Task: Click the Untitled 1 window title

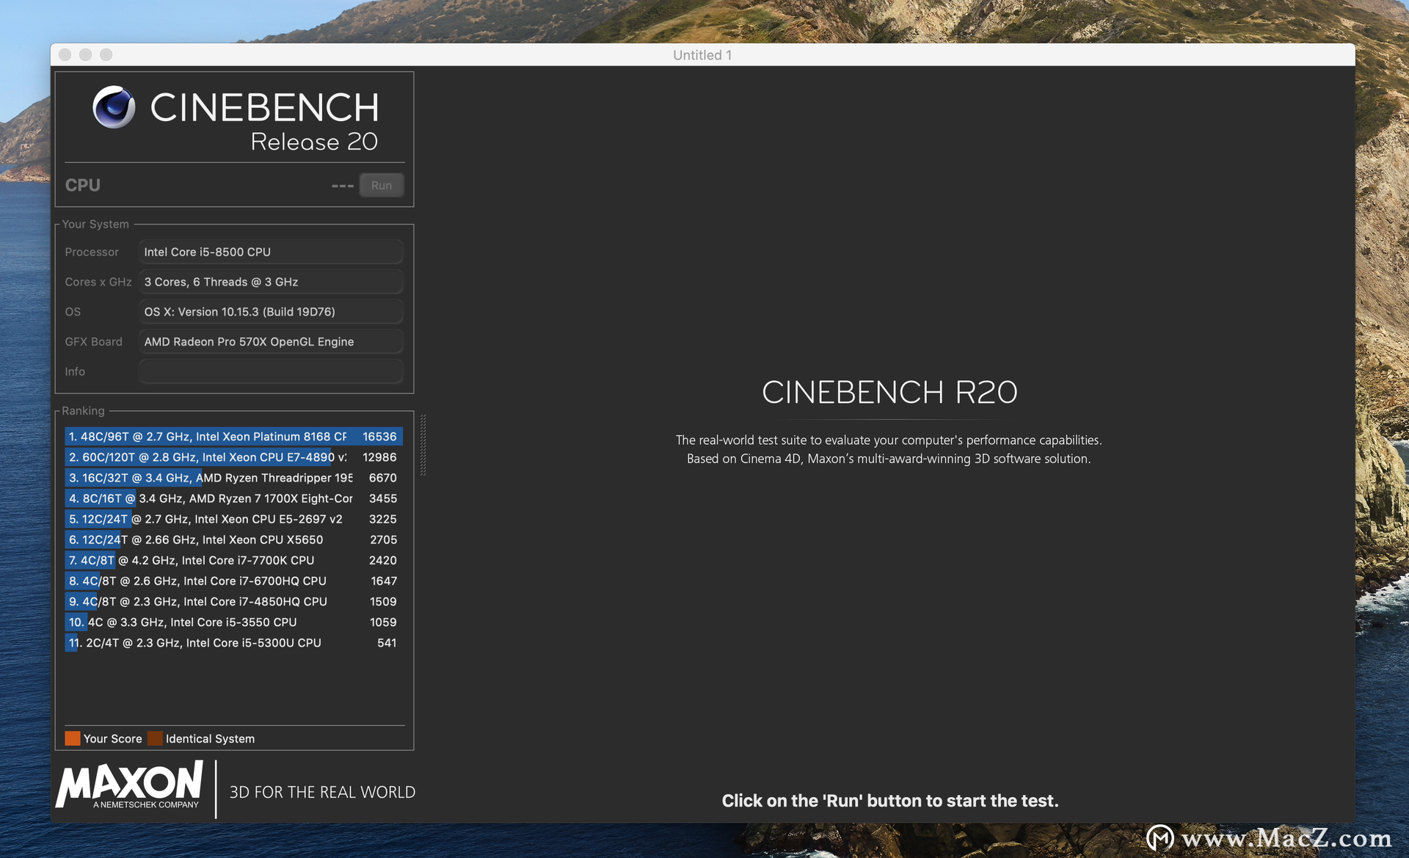Action: click(702, 55)
